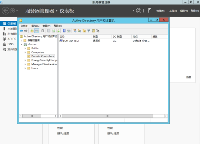The width and height of the screenshot is (200, 144).
Task: Click the blue Back arrow in AD toolbar
Action: [21, 31]
